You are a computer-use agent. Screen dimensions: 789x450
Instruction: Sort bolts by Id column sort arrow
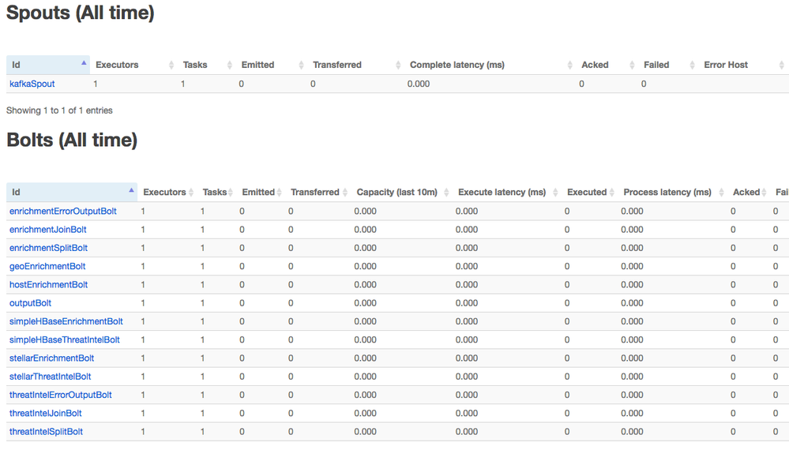tap(131, 191)
